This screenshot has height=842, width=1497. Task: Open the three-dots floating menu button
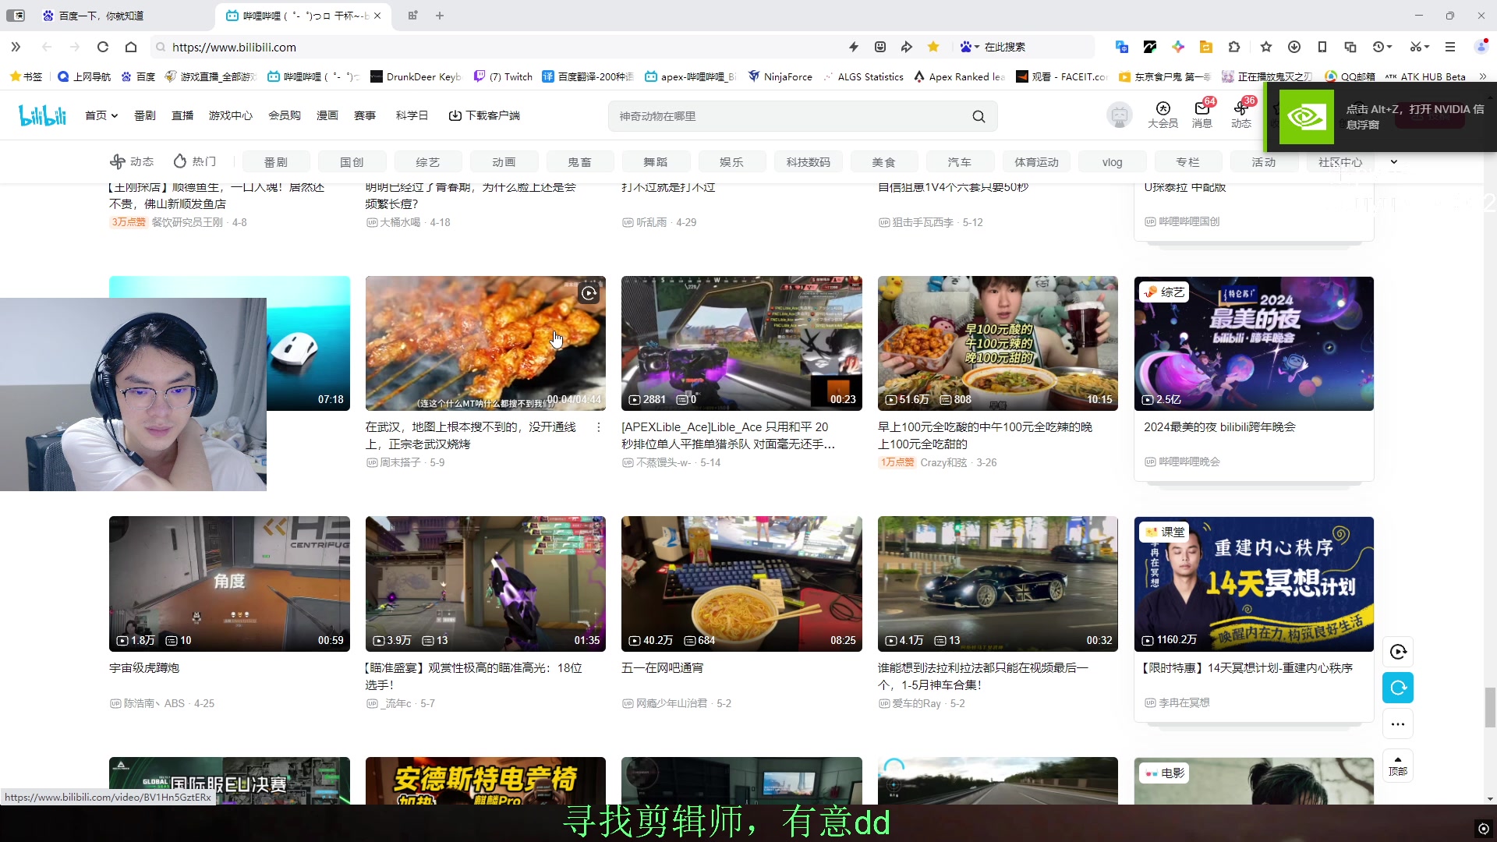pos(1398,724)
